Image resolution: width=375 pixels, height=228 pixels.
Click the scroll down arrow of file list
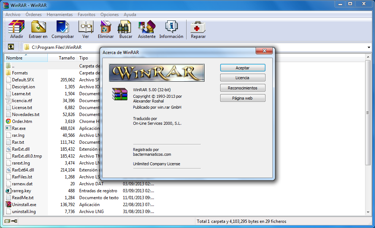[x=368, y=212]
